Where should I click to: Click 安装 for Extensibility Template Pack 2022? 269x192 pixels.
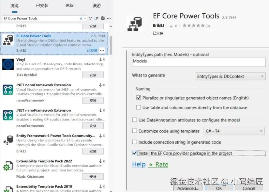[93, 177]
